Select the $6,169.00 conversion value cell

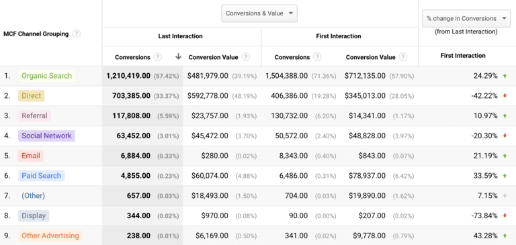coord(212,236)
